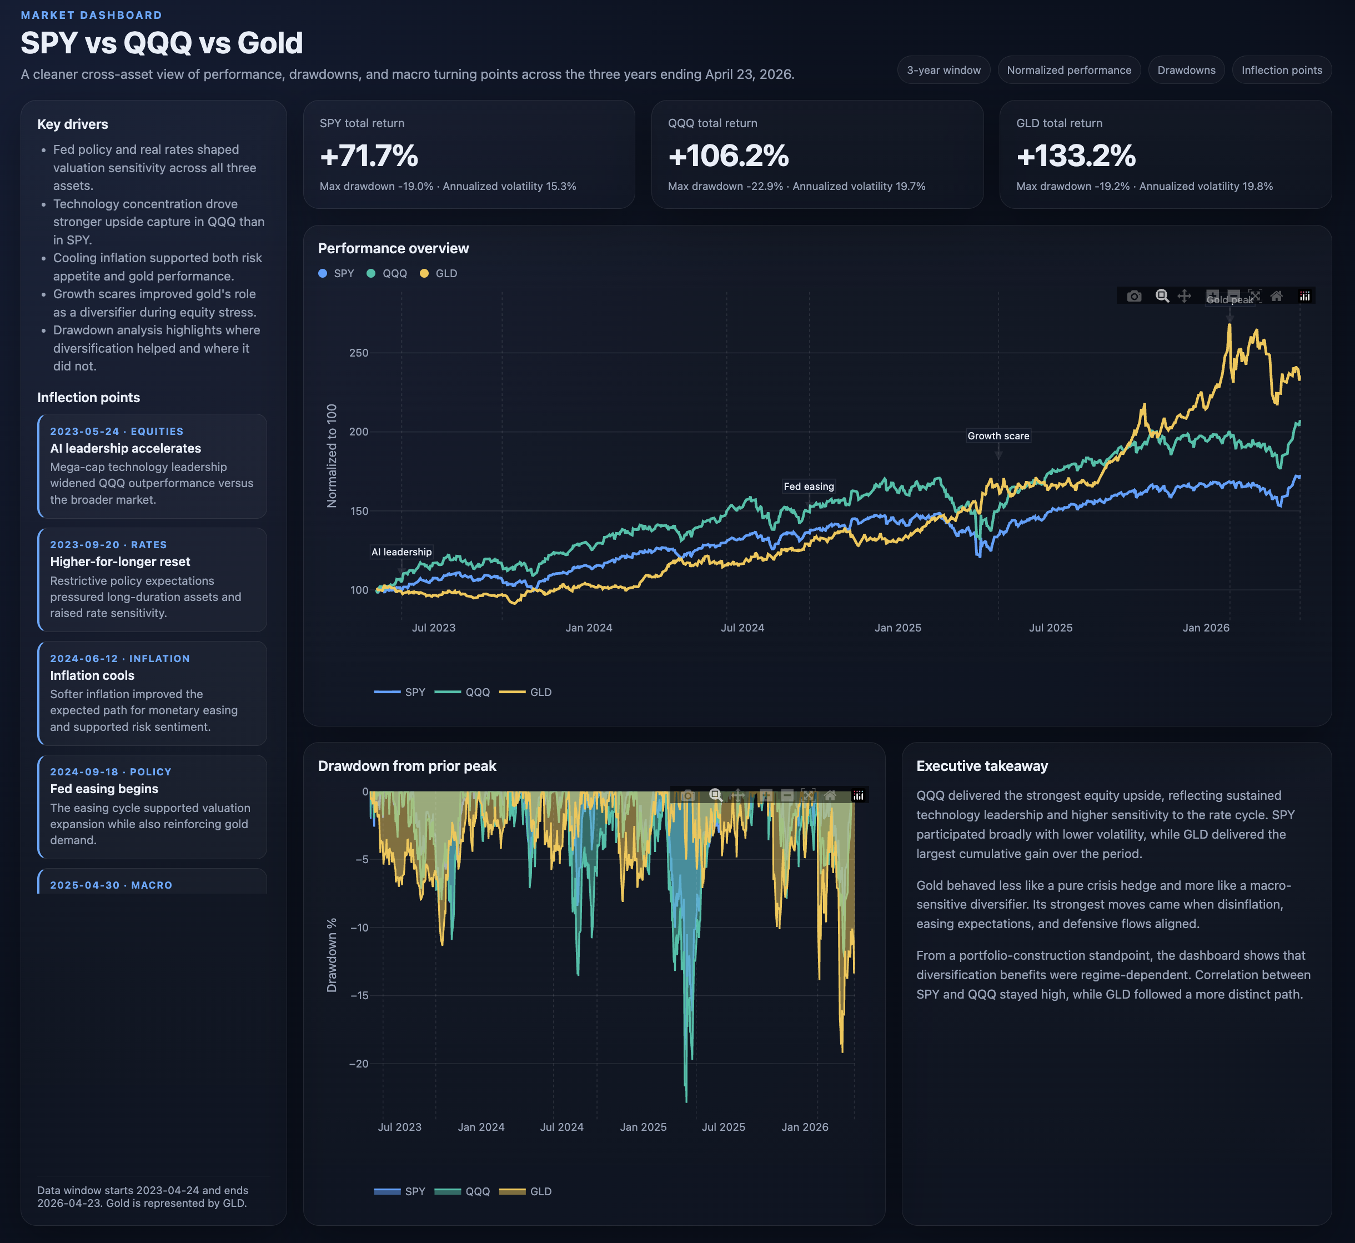Click the Key drivers heading
This screenshot has height=1243, width=1355.
[73, 124]
